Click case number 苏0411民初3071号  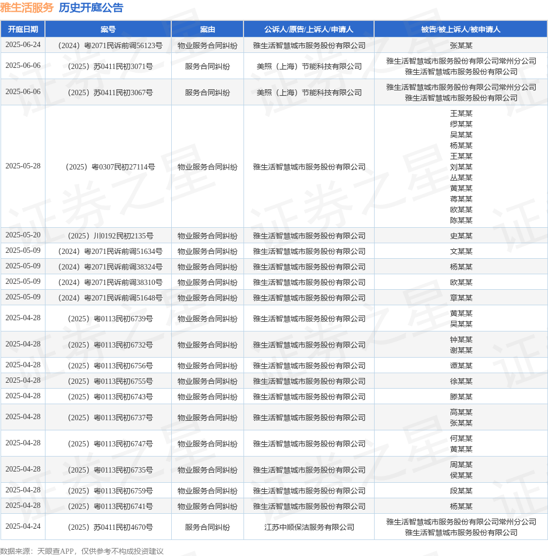(110, 66)
